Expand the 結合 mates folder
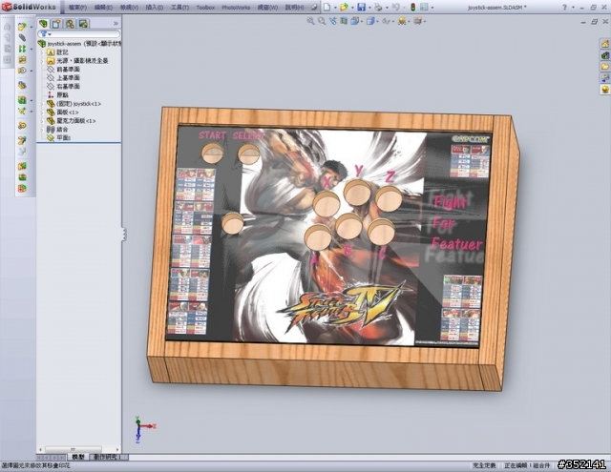611x472 pixels. 42,129
